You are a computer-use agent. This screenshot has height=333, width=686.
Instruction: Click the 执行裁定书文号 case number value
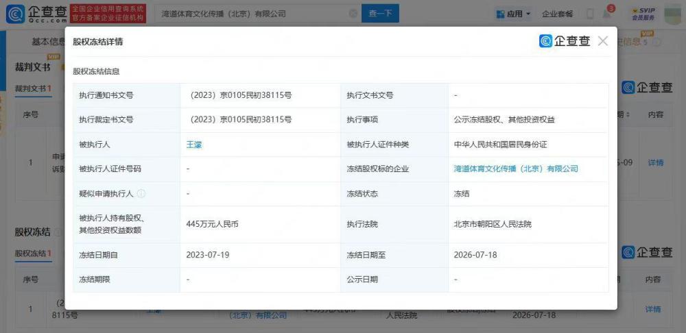[239, 120]
